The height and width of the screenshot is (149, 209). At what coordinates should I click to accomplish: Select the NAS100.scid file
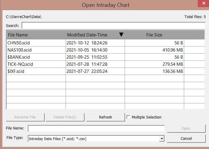pyautogui.click(x=20, y=50)
